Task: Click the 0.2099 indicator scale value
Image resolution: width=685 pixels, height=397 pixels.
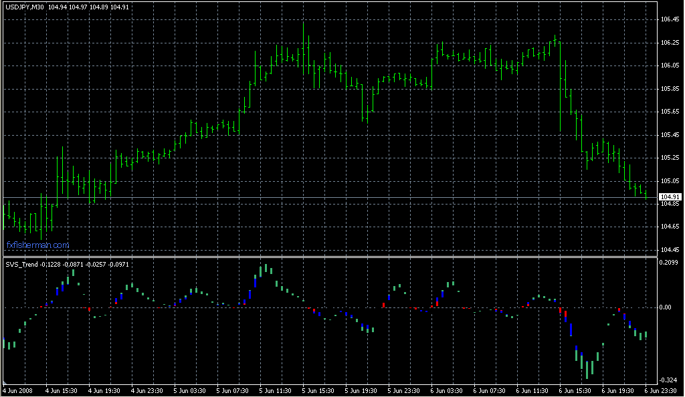Action: pos(670,262)
